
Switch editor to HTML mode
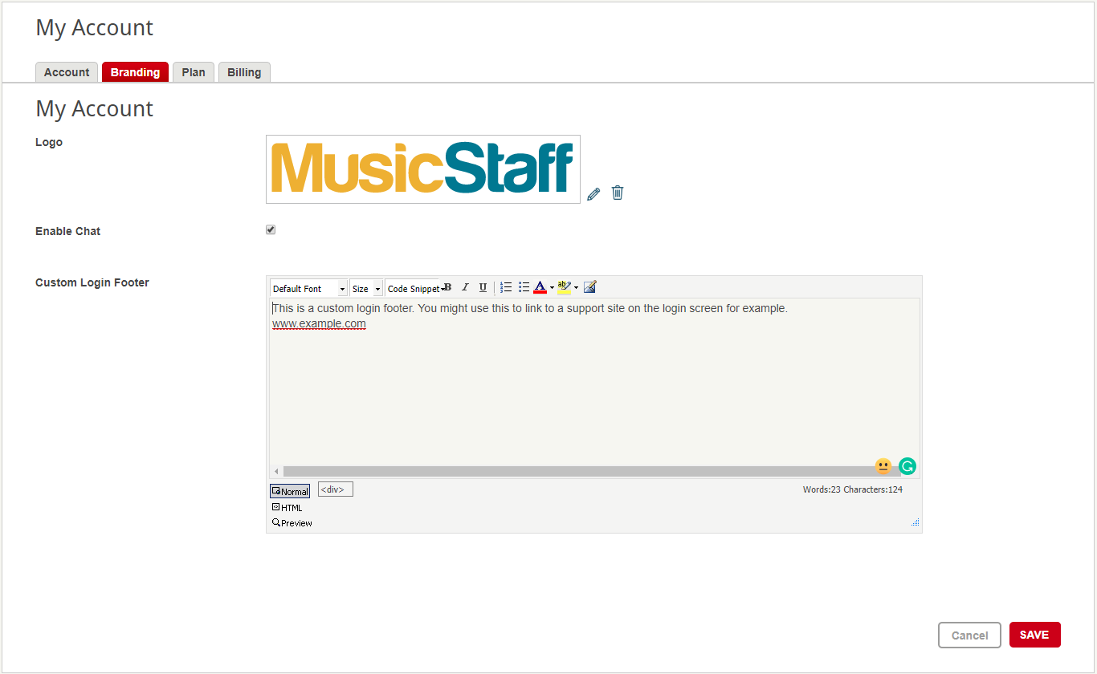pos(288,507)
